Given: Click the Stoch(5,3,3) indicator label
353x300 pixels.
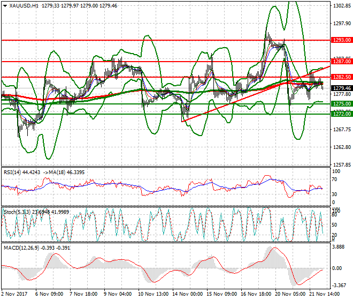Looking at the screenshot, I should coord(17,212).
